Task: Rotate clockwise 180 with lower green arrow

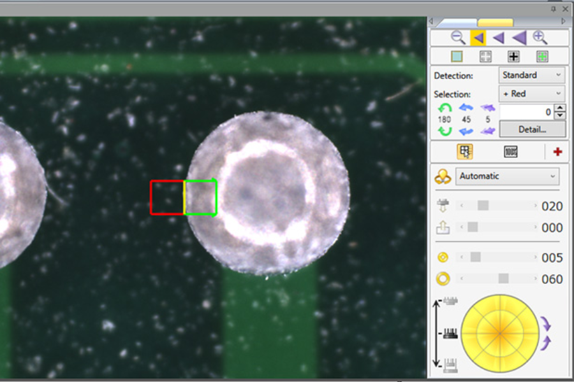Action: (445, 131)
